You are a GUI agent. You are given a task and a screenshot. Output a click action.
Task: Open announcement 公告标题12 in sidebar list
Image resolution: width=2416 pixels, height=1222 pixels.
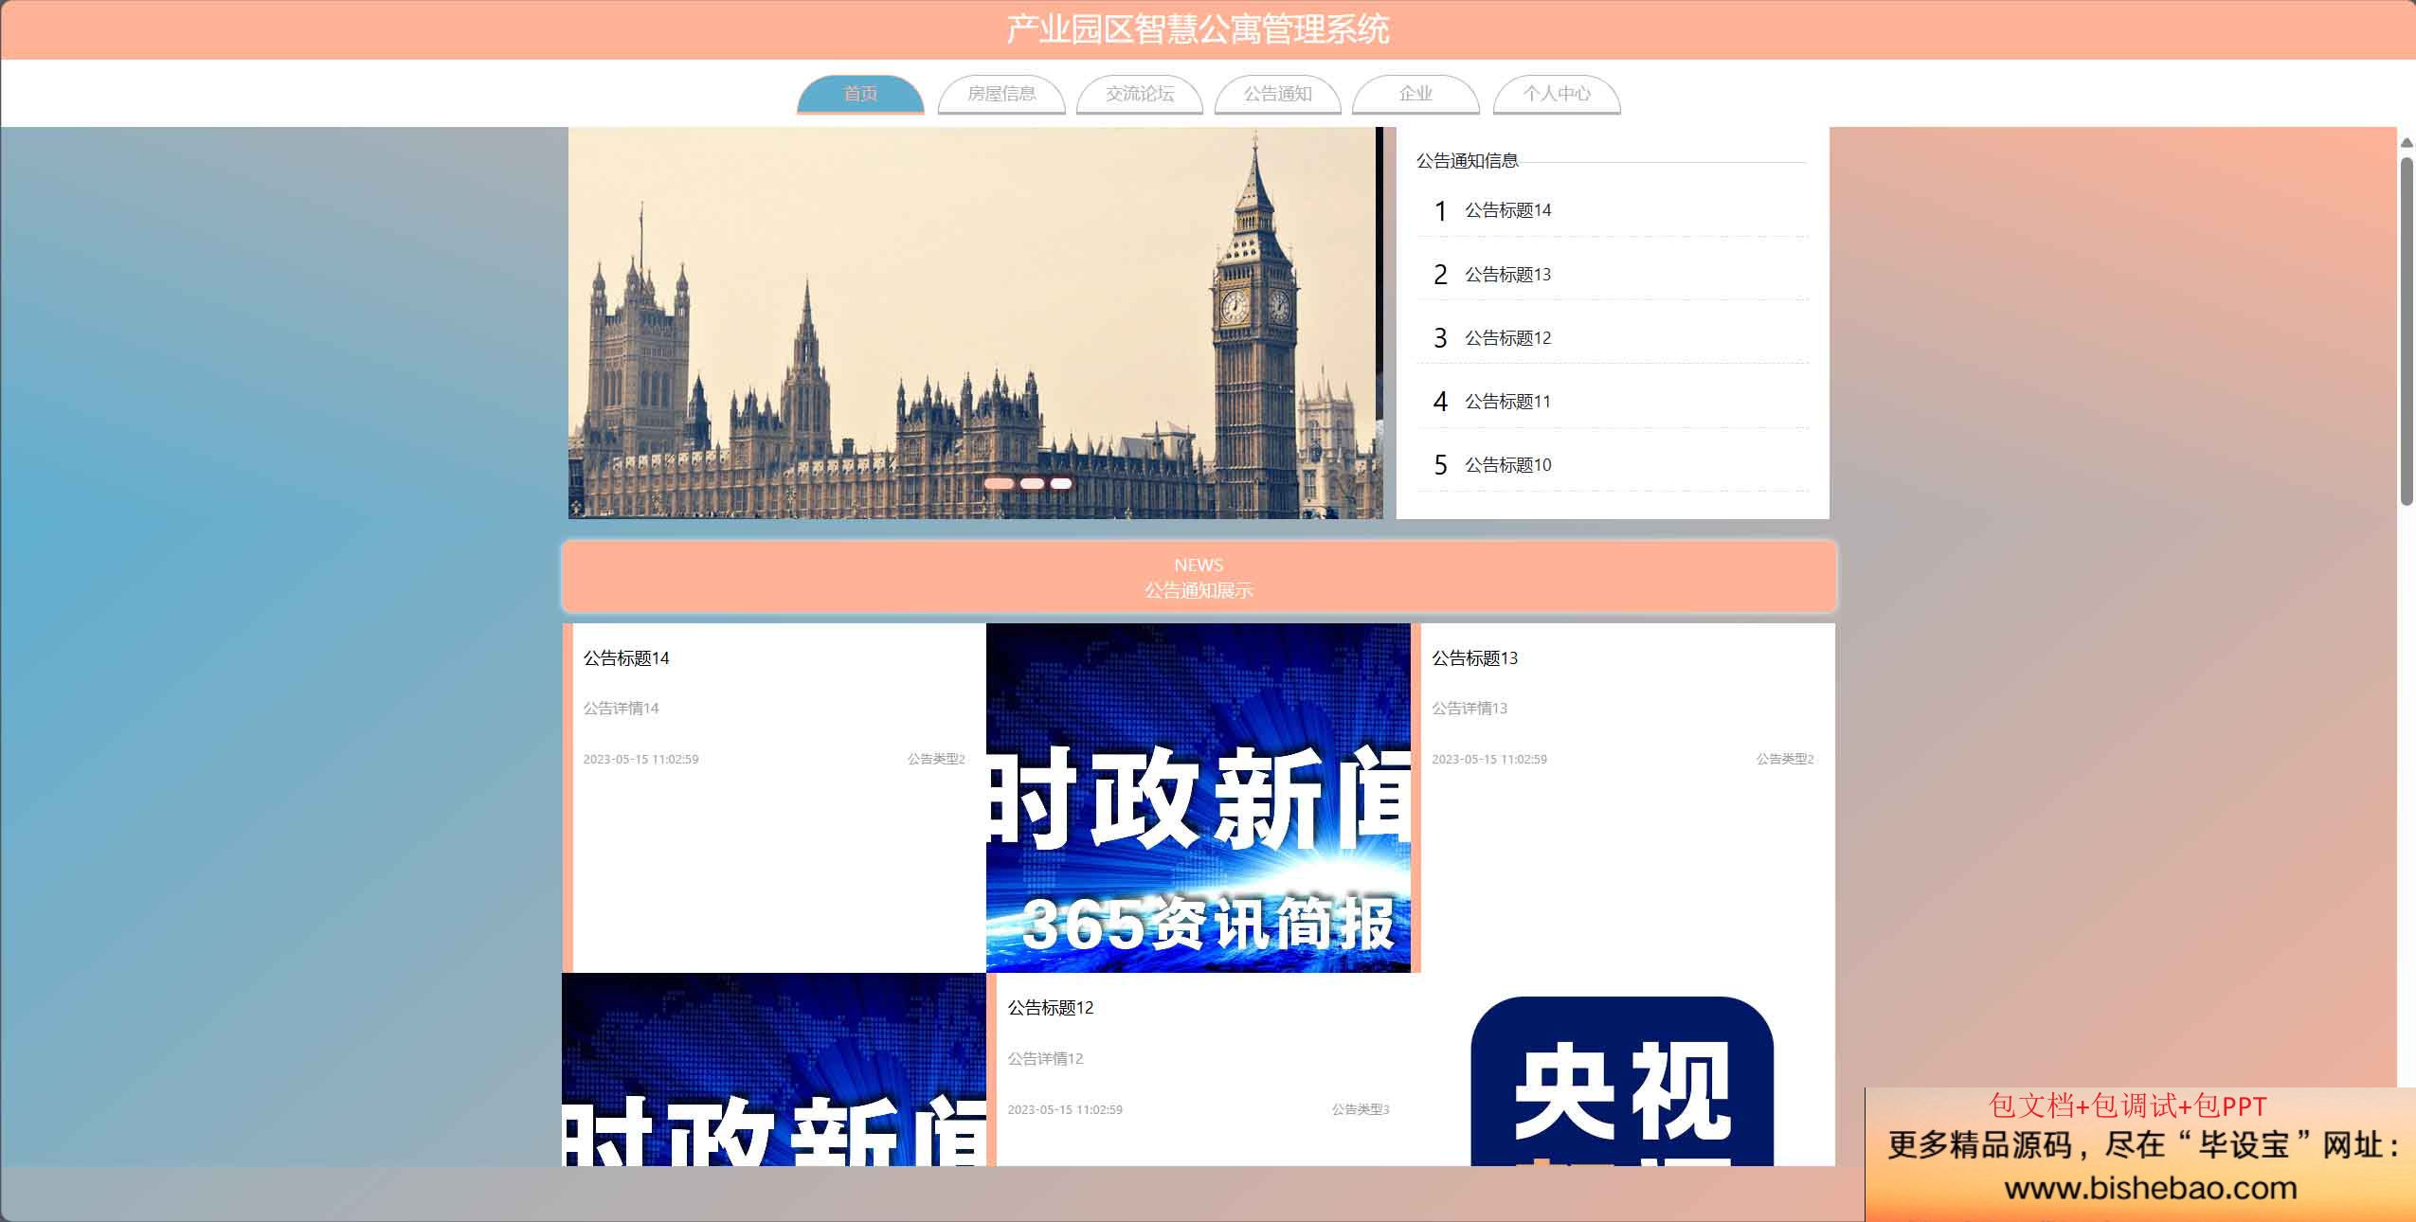pyautogui.click(x=1508, y=338)
